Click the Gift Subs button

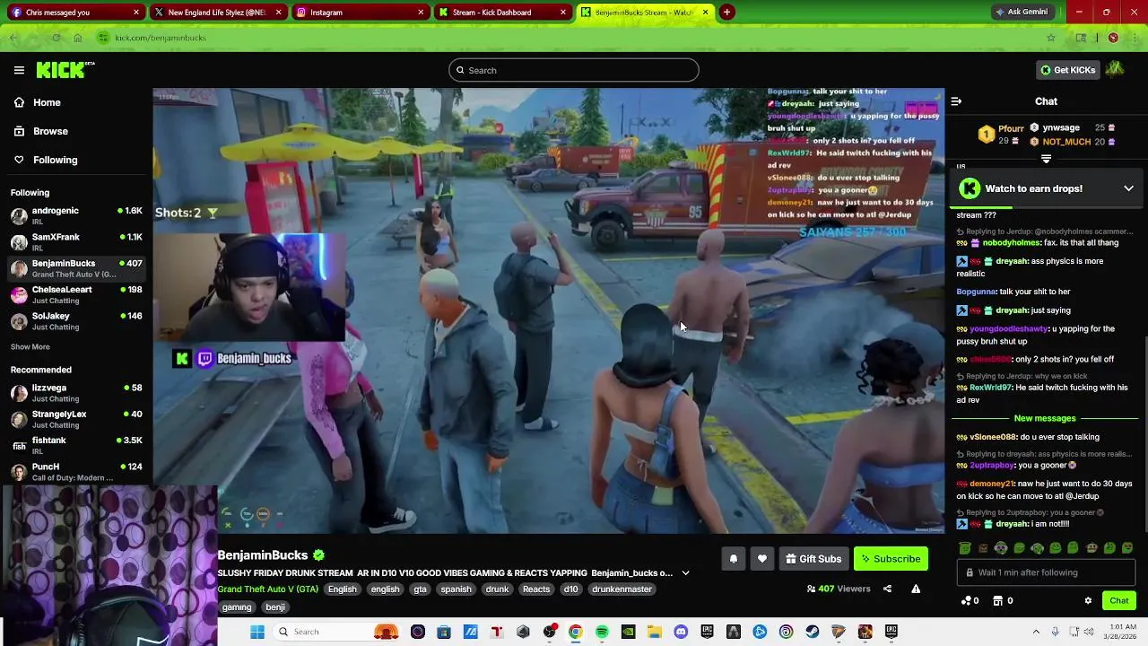coord(813,559)
